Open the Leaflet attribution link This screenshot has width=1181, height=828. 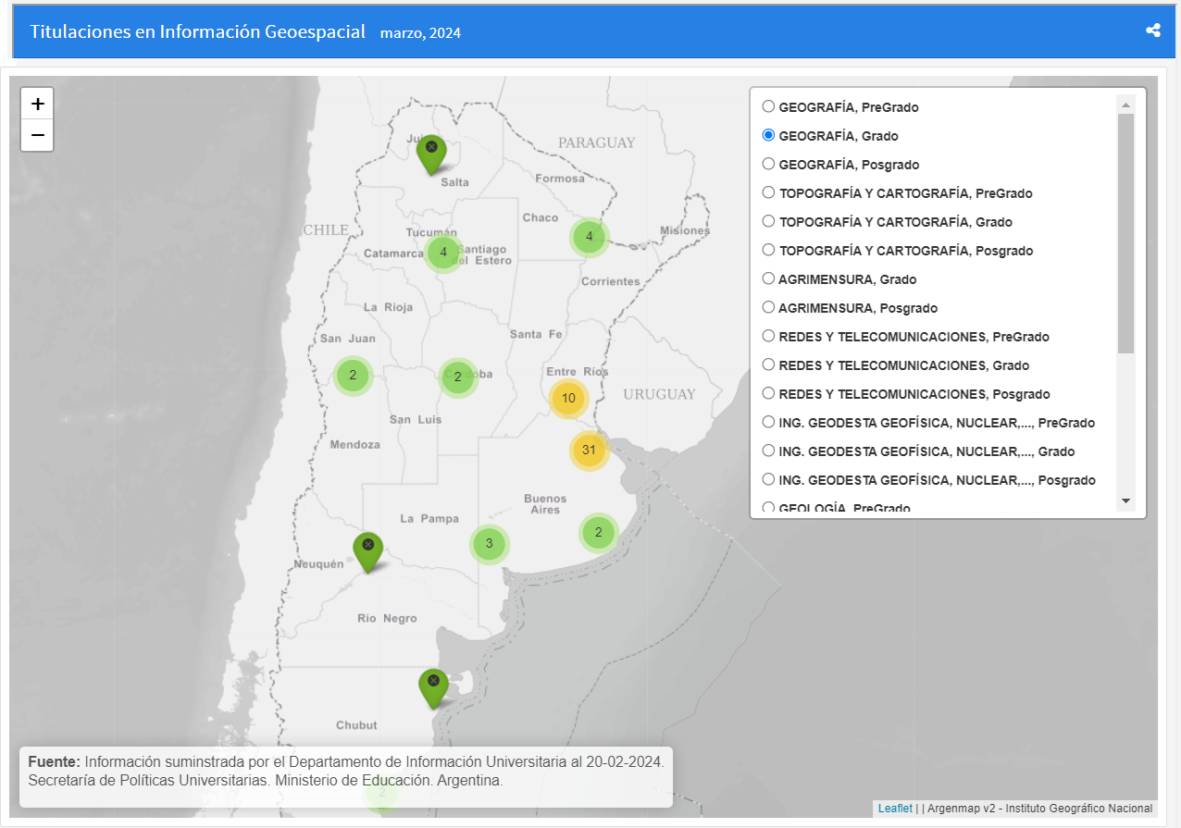coord(895,809)
